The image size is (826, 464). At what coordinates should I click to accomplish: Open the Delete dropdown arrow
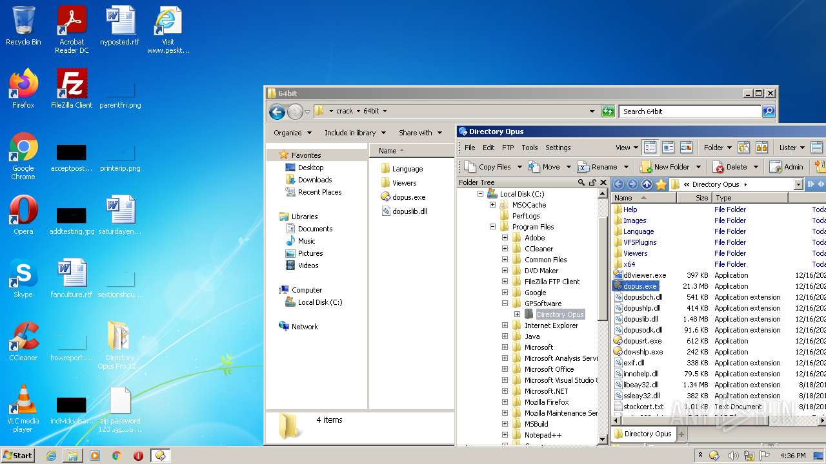coord(756,167)
